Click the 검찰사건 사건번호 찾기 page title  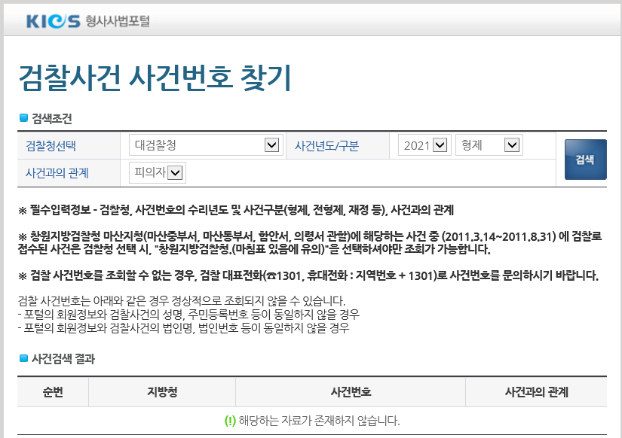point(154,78)
